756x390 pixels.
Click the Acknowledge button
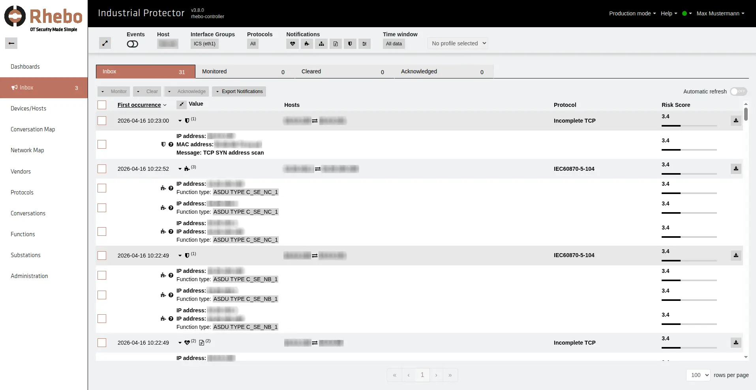[x=187, y=91]
